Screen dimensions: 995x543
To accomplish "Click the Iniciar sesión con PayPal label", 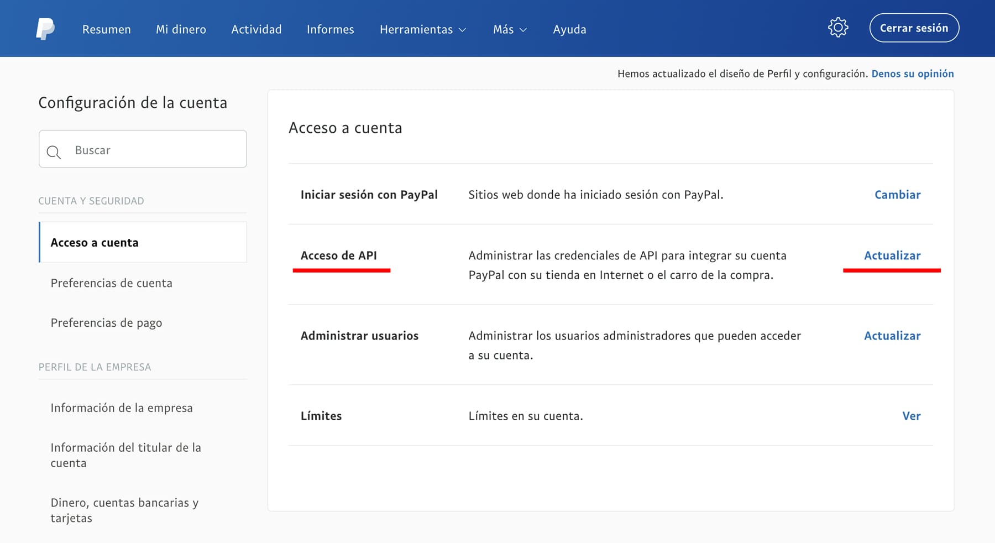I will pos(369,195).
